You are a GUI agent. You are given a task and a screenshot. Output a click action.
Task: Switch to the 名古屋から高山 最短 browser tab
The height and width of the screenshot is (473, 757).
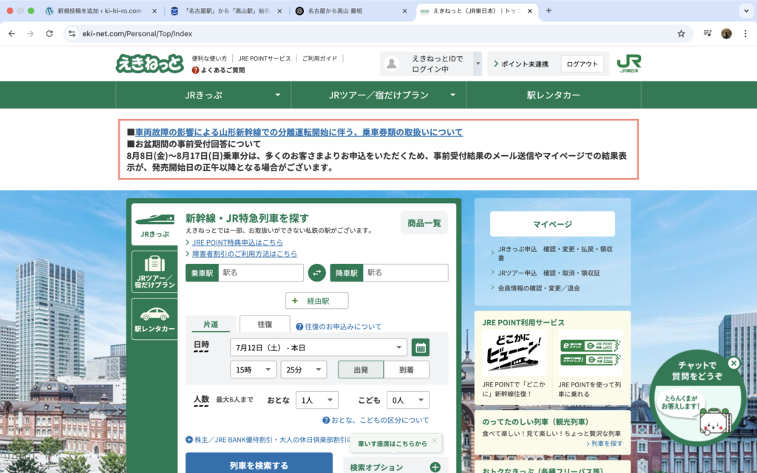(351, 10)
